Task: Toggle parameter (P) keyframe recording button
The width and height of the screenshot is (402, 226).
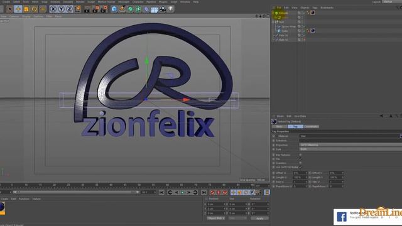Action: pos(253,192)
